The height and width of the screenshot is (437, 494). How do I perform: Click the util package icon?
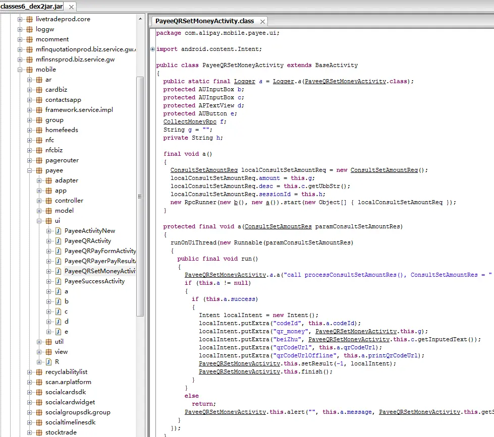(49, 342)
